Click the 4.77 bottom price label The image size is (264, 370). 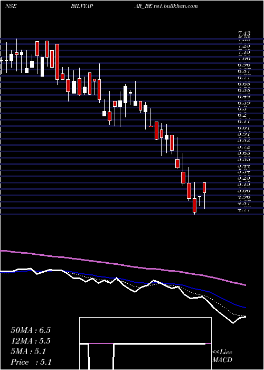244,209
